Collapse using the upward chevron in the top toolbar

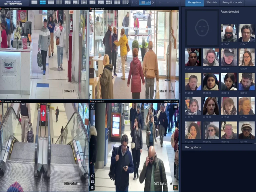click(x=176, y=2)
